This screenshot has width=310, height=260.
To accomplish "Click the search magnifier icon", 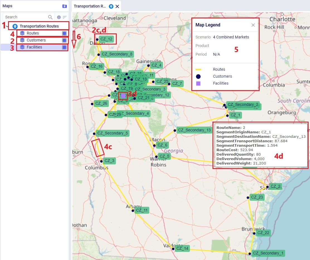I will [x=50, y=17].
